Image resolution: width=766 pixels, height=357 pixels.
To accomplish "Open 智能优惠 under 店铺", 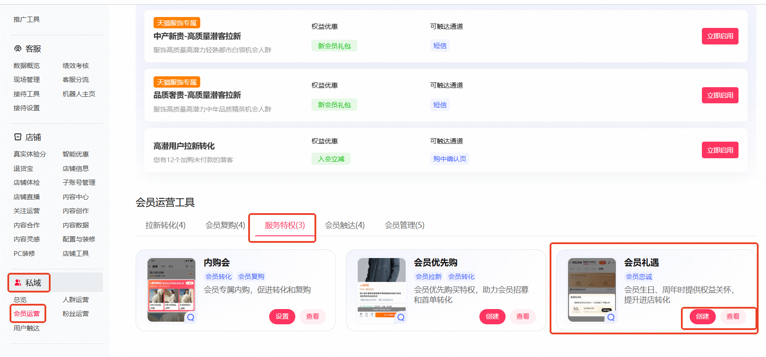I will (75, 154).
